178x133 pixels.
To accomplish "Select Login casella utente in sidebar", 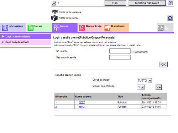I will click(x=26, y=36).
